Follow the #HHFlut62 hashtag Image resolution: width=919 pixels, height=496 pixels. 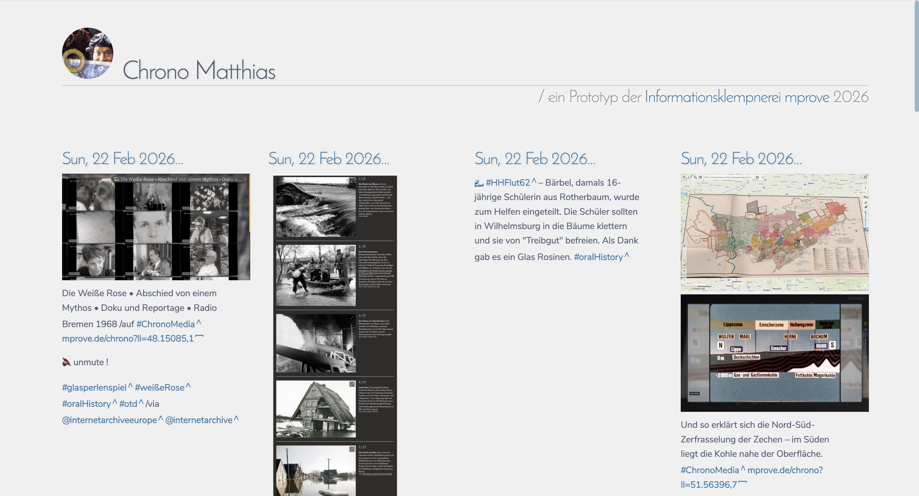click(511, 182)
